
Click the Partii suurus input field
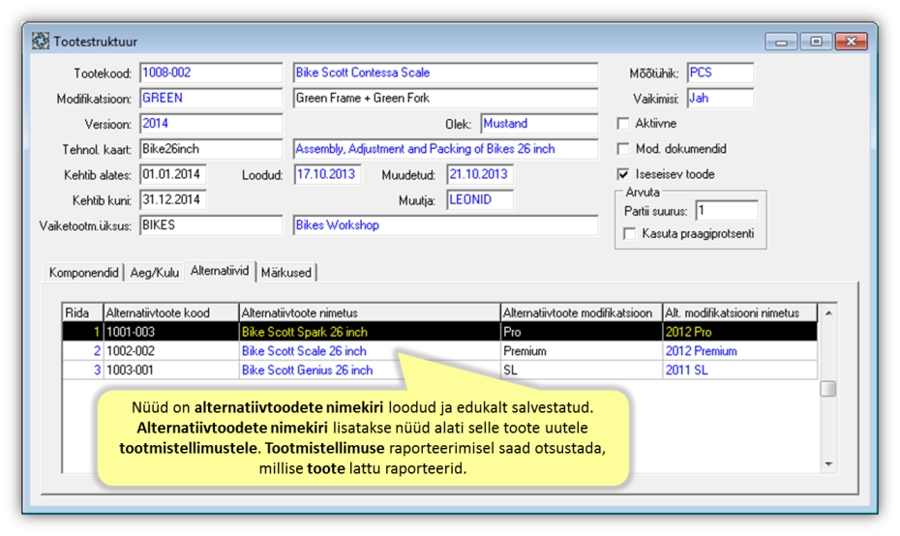point(726,211)
